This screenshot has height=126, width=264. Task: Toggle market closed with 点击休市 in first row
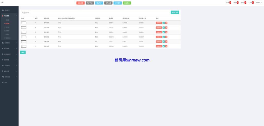(159, 23)
